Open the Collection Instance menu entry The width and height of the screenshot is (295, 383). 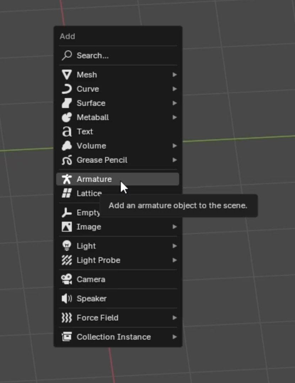point(118,337)
